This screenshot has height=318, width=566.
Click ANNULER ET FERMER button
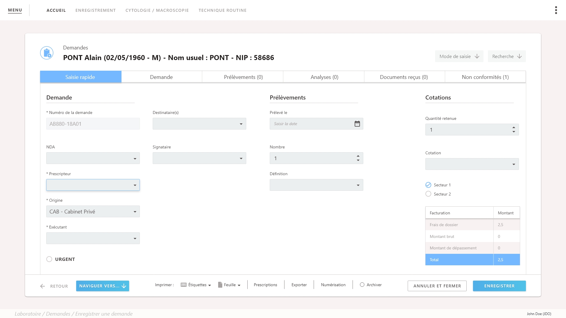437,286
